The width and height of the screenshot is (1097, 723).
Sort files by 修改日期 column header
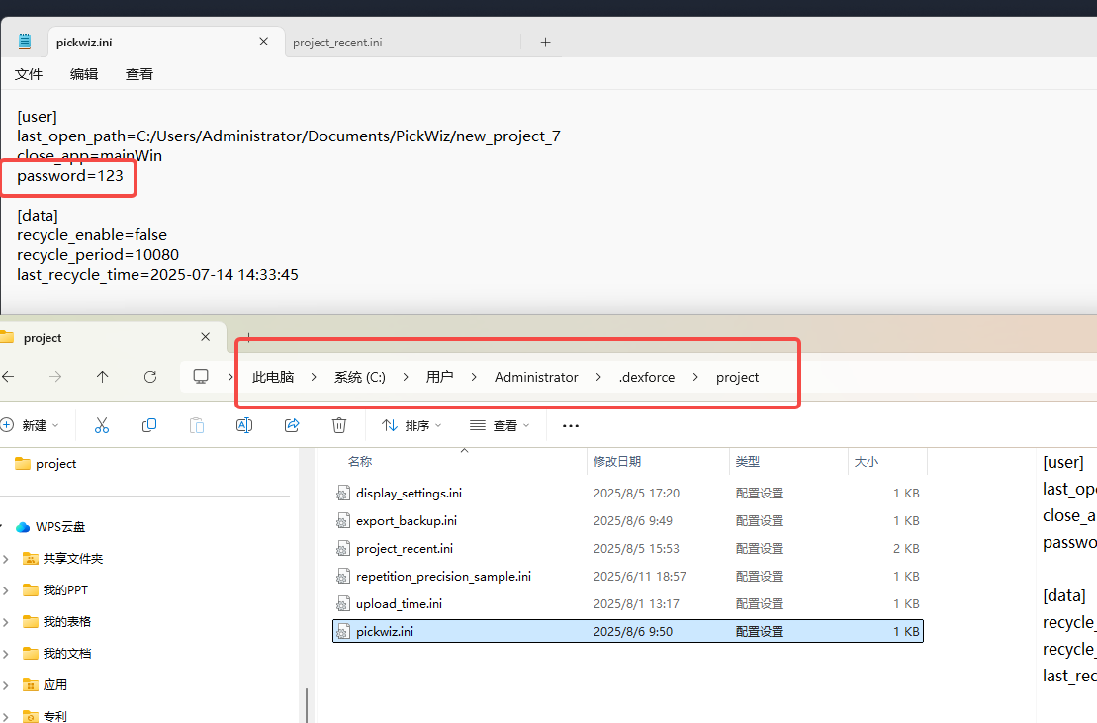(x=617, y=462)
